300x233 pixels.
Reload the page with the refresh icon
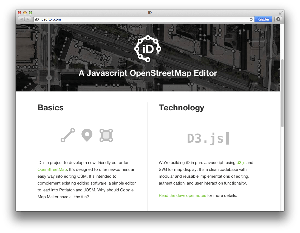point(251,19)
